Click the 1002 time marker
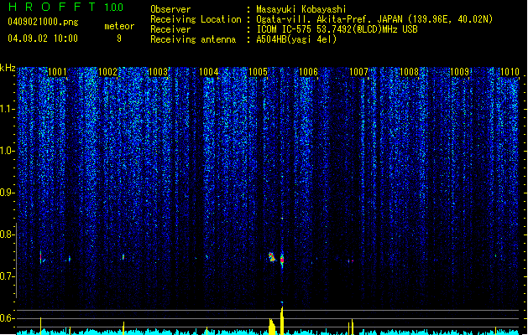 [x=107, y=72]
